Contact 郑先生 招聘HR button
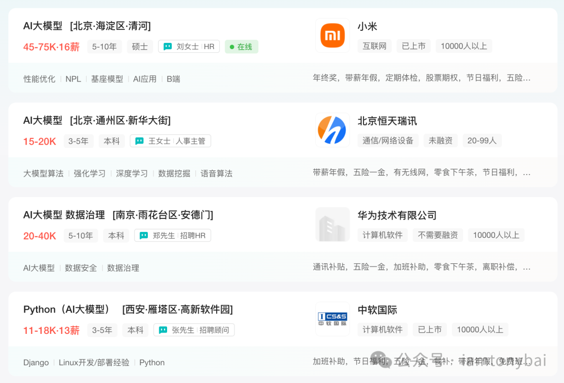Screen dimensions: 564x383 pyautogui.click(x=173, y=236)
